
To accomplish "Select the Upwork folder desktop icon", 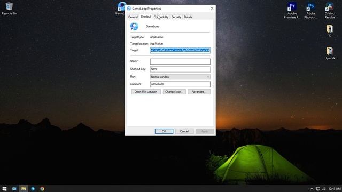I will point(330,53).
